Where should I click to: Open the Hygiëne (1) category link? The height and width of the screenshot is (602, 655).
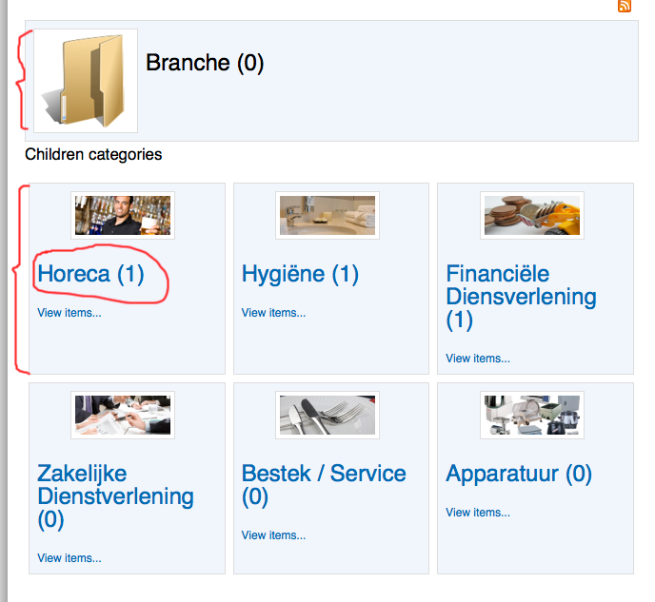click(x=300, y=274)
